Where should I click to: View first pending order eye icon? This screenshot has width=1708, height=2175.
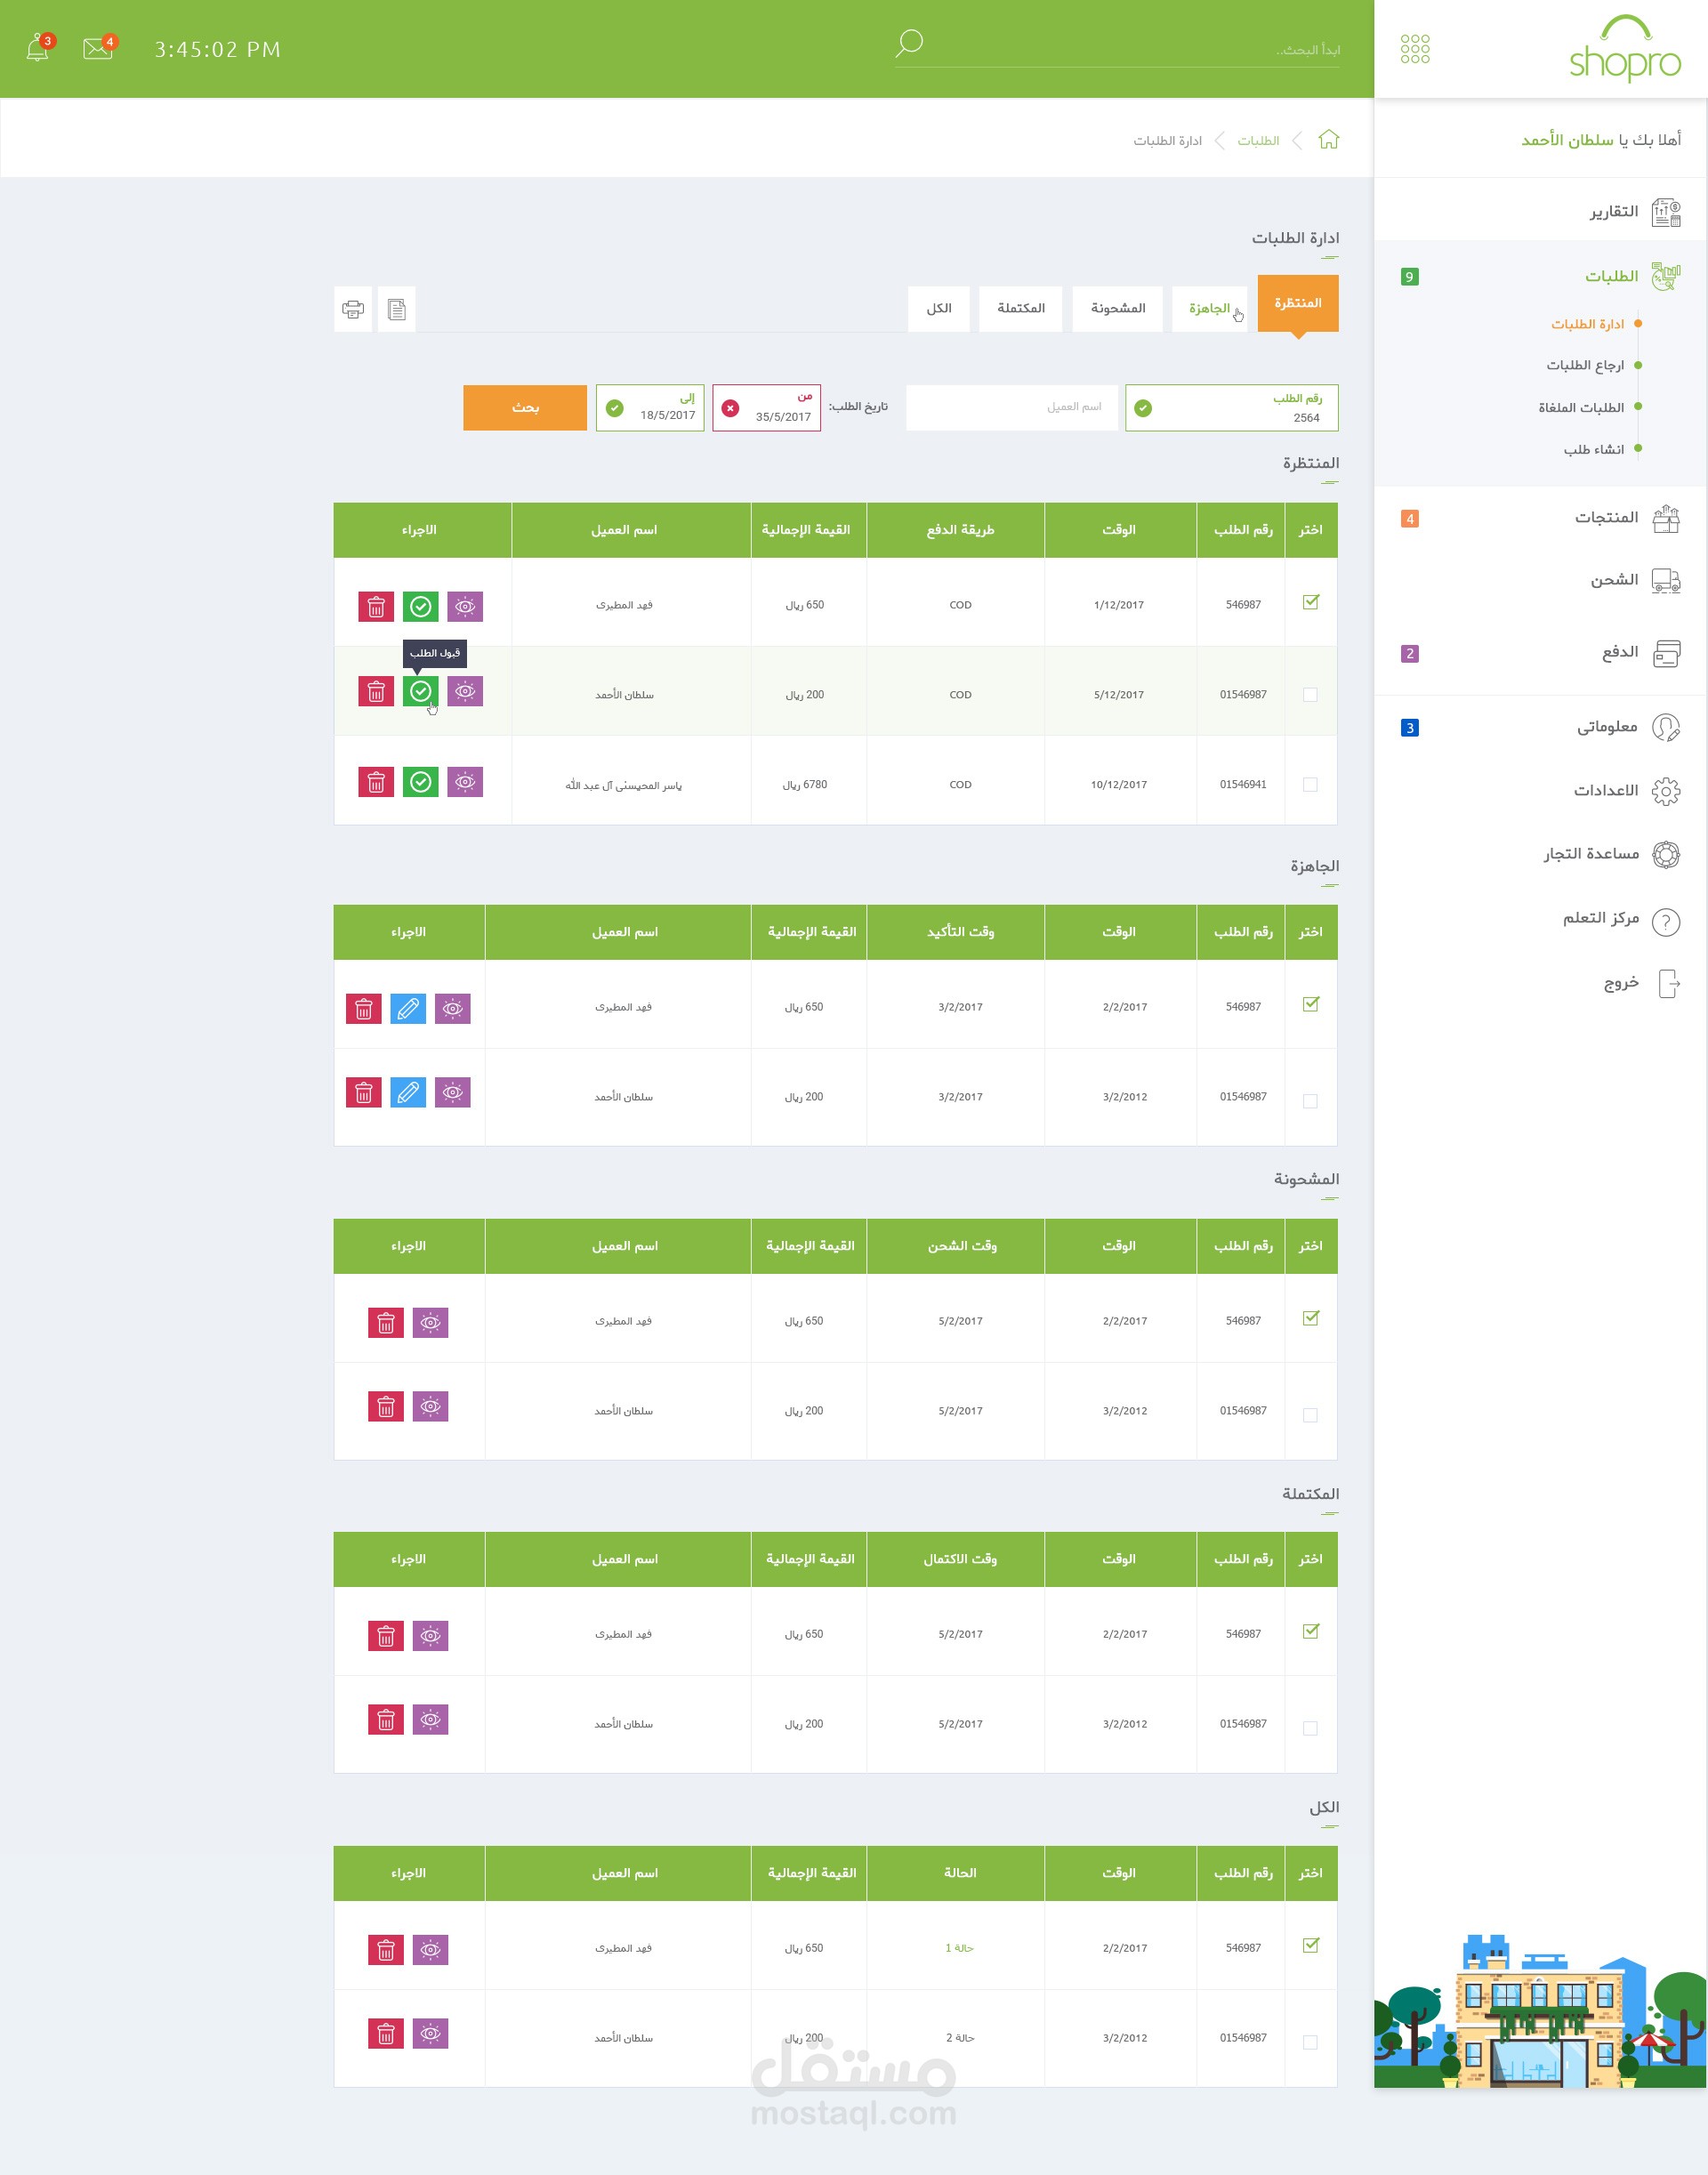click(x=465, y=607)
